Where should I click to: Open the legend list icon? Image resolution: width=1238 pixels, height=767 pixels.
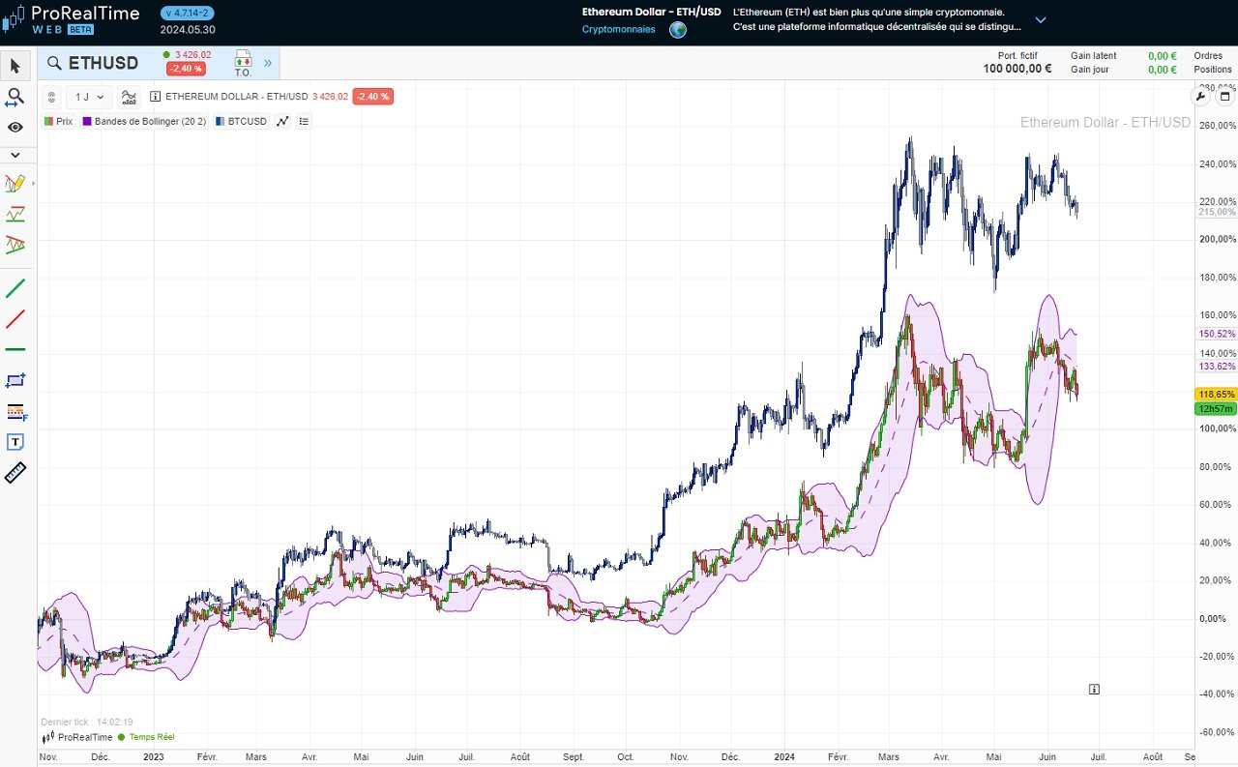coord(304,122)
